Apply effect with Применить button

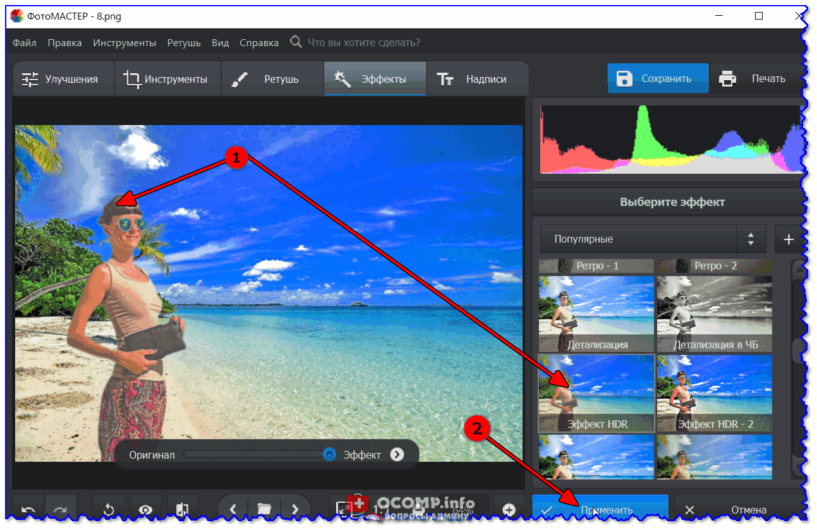(x=600, y=509)
